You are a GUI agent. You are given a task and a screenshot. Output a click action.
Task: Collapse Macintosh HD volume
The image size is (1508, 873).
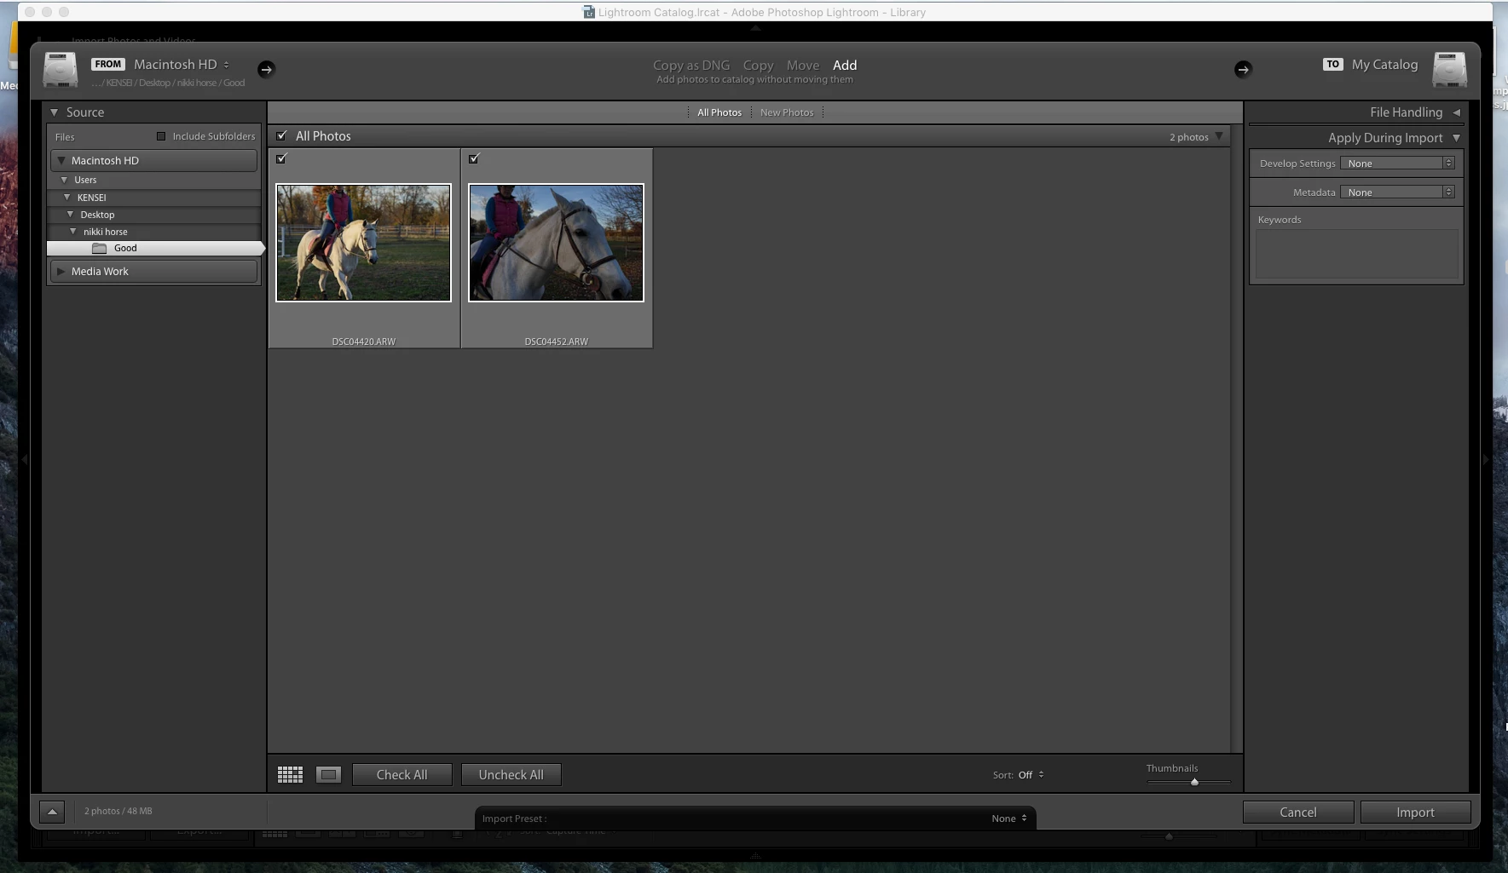coord(61,160)
